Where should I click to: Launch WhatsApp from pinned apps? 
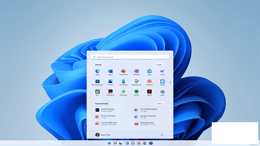coord(123,93)
